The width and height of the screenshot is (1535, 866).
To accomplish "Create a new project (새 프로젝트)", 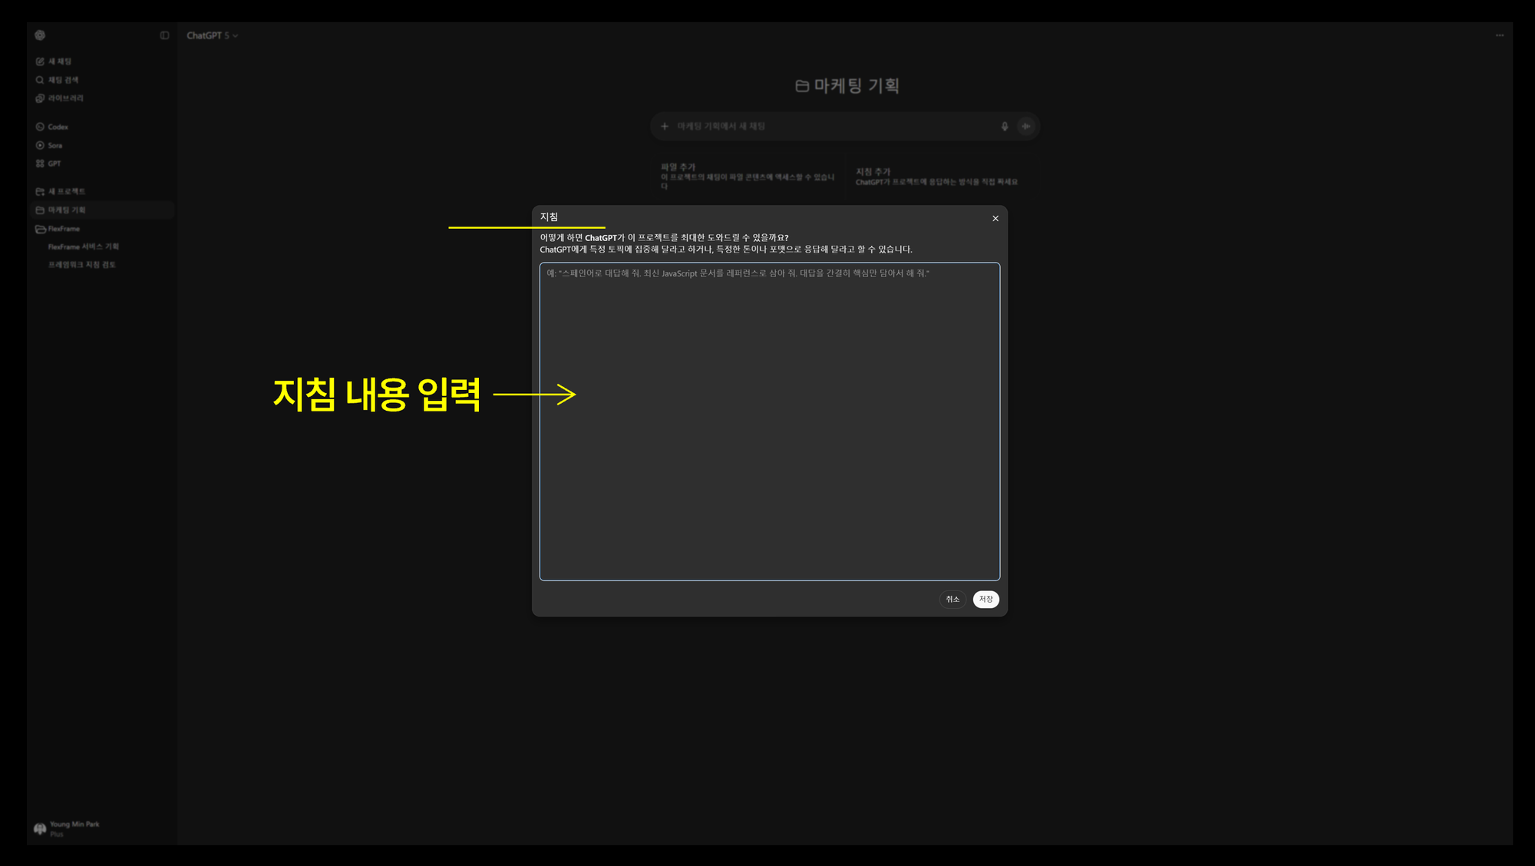I will click(66, 191).
